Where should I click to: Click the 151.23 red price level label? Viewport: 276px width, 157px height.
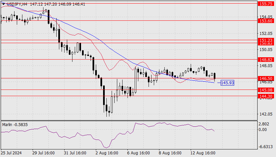[266, 40]
